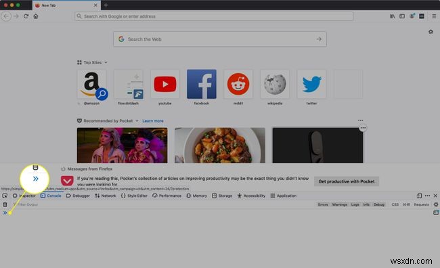This screenshot has width=440, height=268.
Task: Collapse the Top Sites section chevron
Action: [106, 62]
